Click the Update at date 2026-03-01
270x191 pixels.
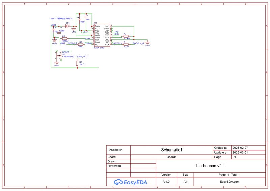(x=240, y=153)
